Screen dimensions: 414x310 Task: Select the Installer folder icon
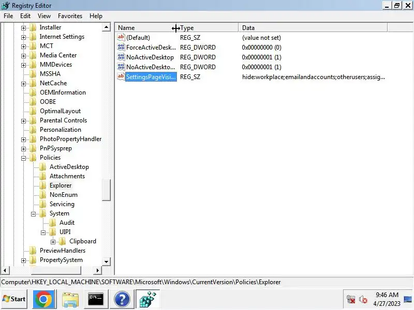[x=33, y=27]
